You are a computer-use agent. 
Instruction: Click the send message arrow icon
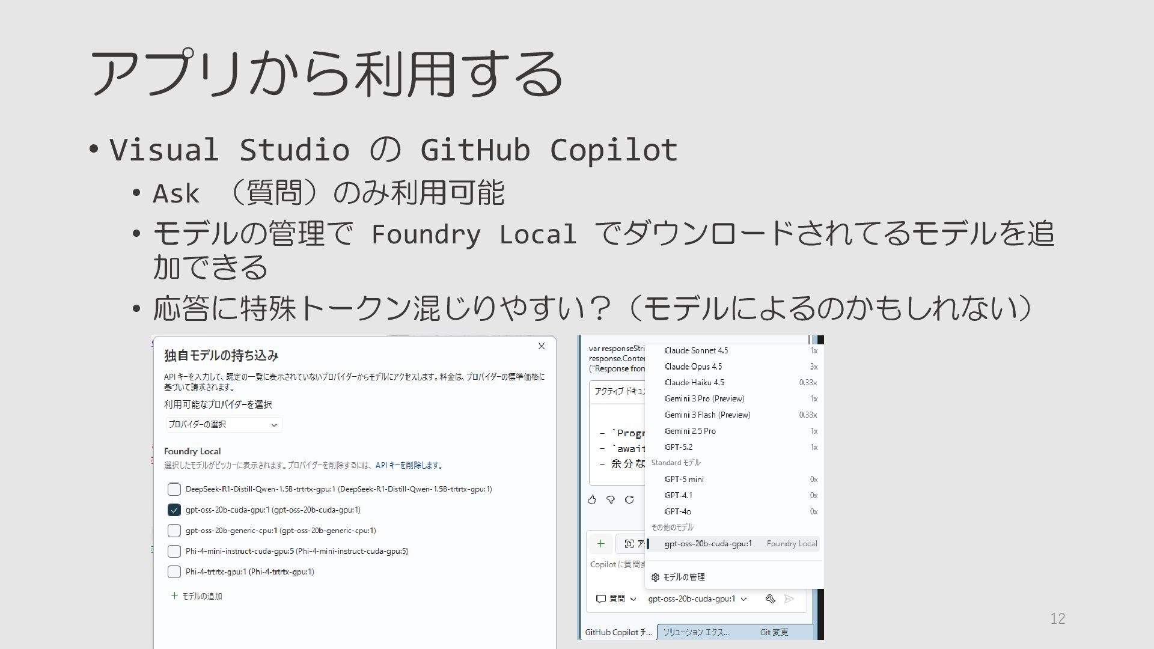click(x=789, y=599)
